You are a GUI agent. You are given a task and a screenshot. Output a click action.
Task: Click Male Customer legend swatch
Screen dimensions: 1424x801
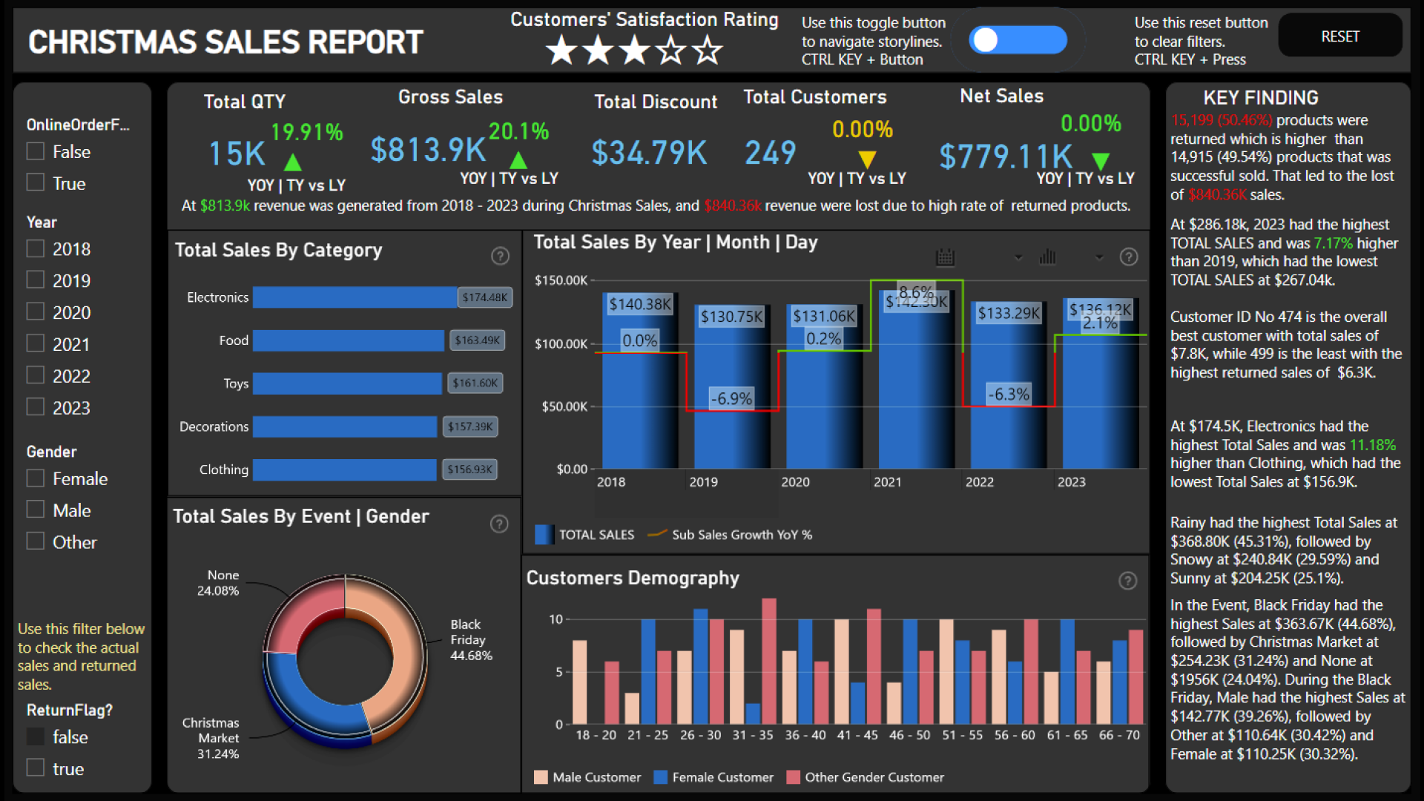click(x=541, y=777)
